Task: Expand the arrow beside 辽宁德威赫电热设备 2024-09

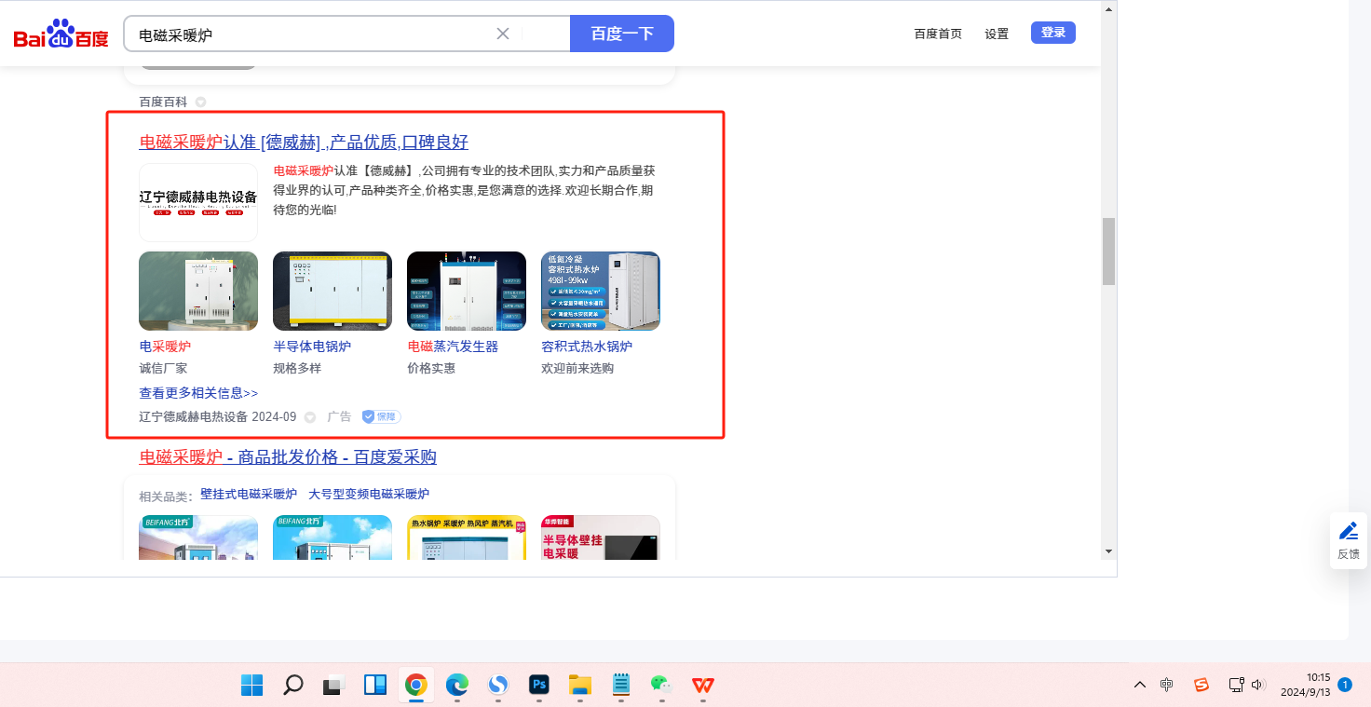Action: point(310,417)
